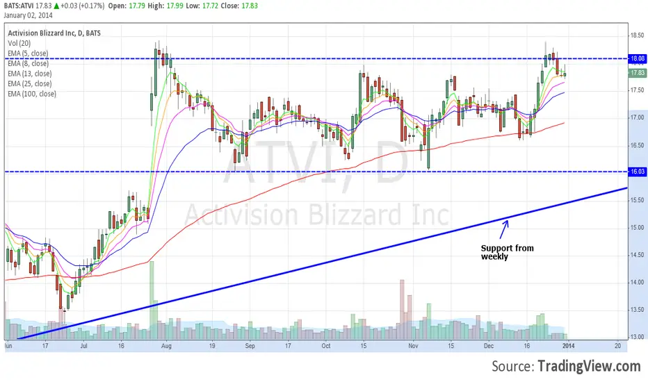Screen dimensions: 648x382
Task: Click the Vol (20) indicator label
Action: coord(19,43)
